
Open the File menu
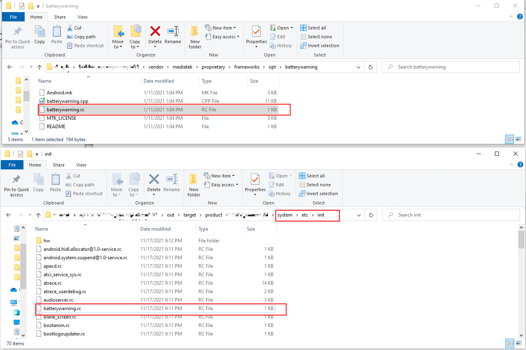(x=13, y=17)
